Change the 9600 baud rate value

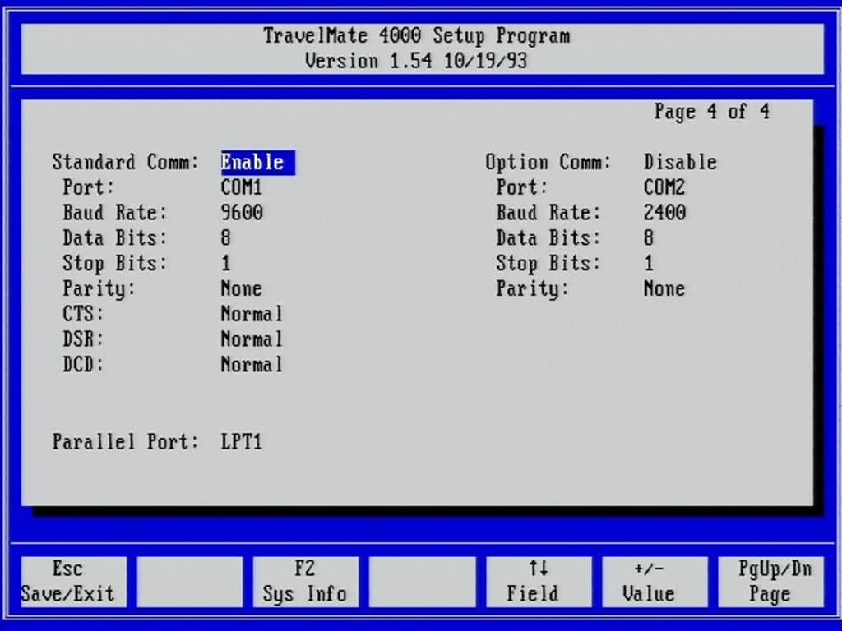pos(242,213)
